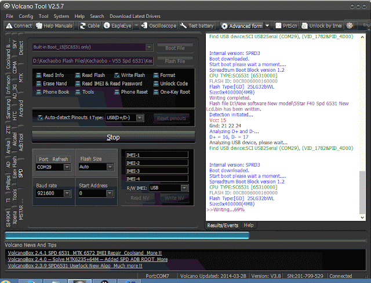Viewport: 371px width, 283px height.
Task: Select the One-Key Root option
Action: [x=172, y=92]
